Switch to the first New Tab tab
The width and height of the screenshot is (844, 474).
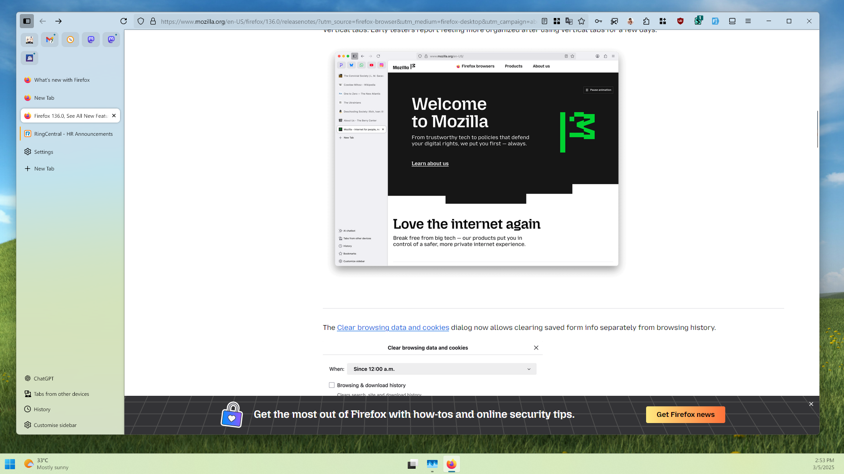click(x=70, y=98)
